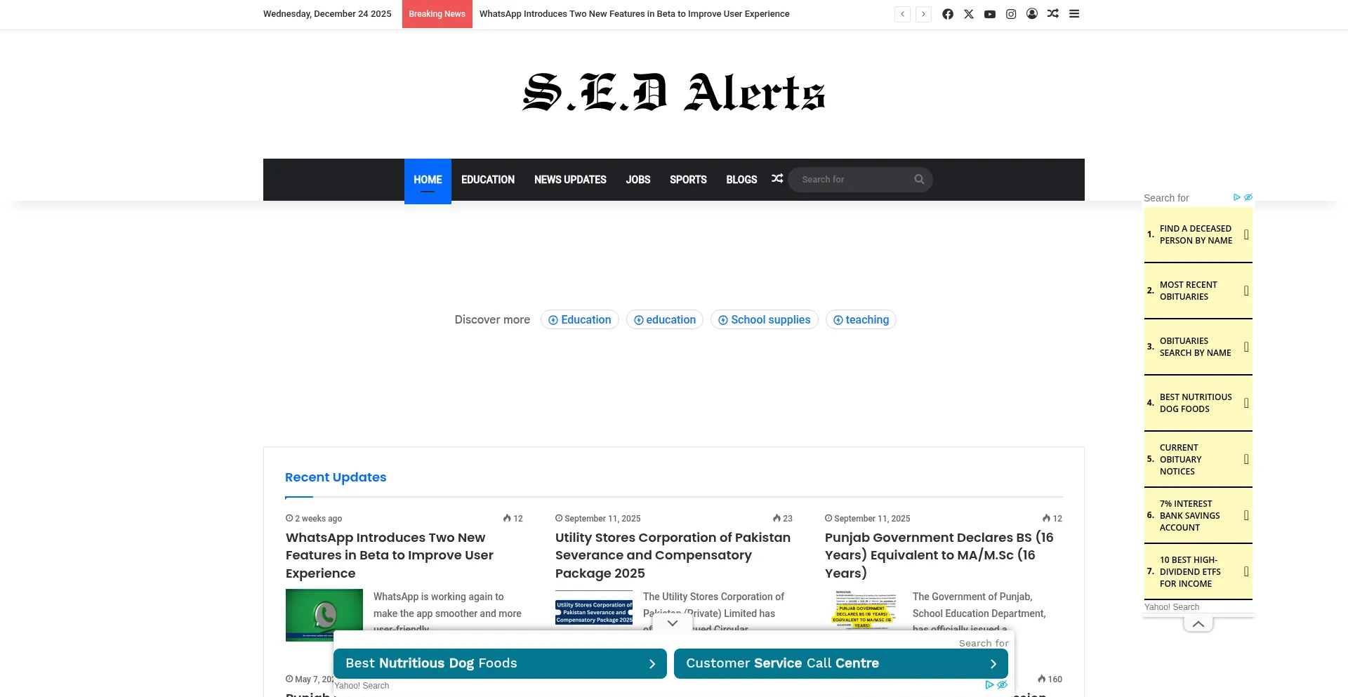Open the JOBS menu item
The width and height of the screenshot is (1348, 697).
click(x=637, y=179)
